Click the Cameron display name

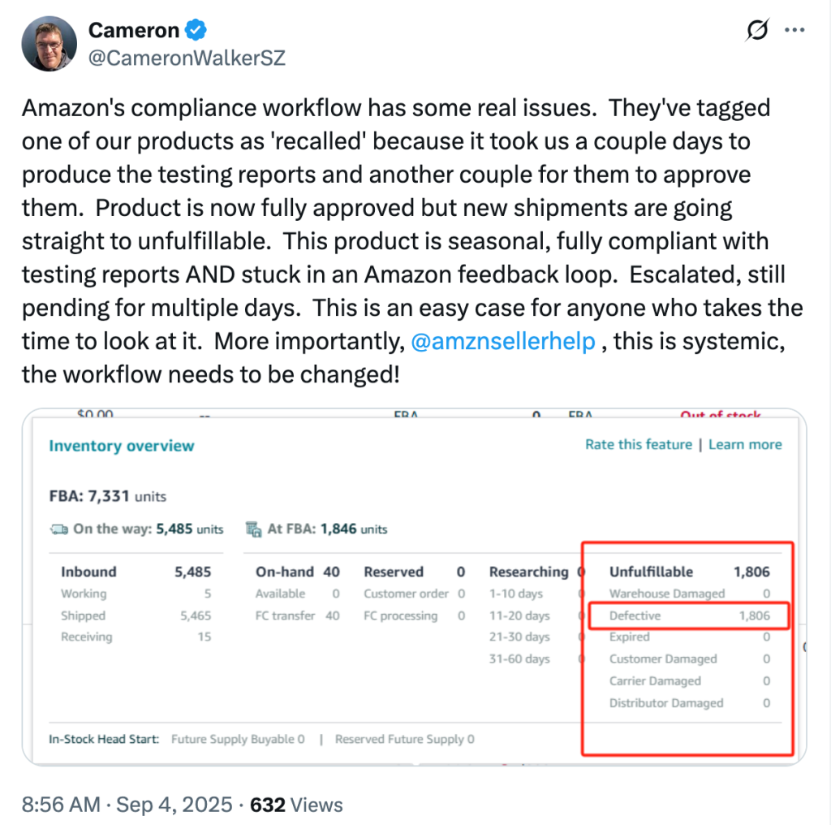[x=134, y=30]
